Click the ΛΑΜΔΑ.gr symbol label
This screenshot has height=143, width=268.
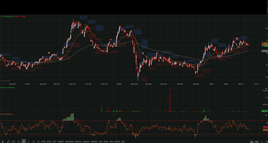12,16
